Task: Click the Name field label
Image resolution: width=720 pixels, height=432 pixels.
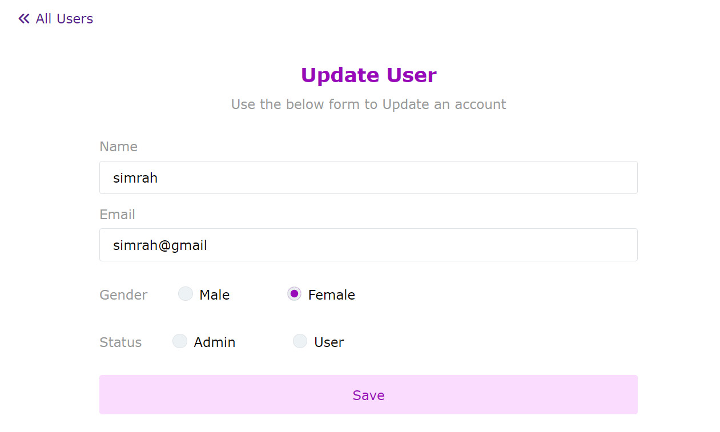Action: (118, 147)
